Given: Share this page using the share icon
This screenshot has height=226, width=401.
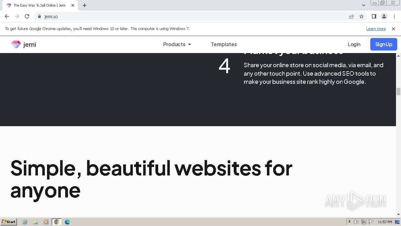Looking at the screenshot, I should [x=352, y=16].
